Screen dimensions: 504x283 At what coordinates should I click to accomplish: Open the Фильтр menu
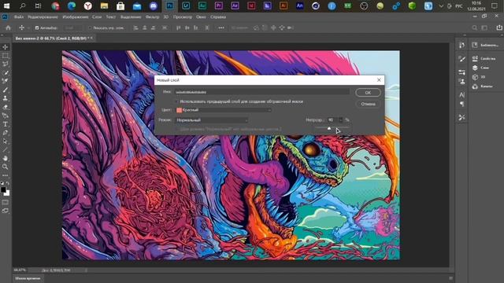152,17
